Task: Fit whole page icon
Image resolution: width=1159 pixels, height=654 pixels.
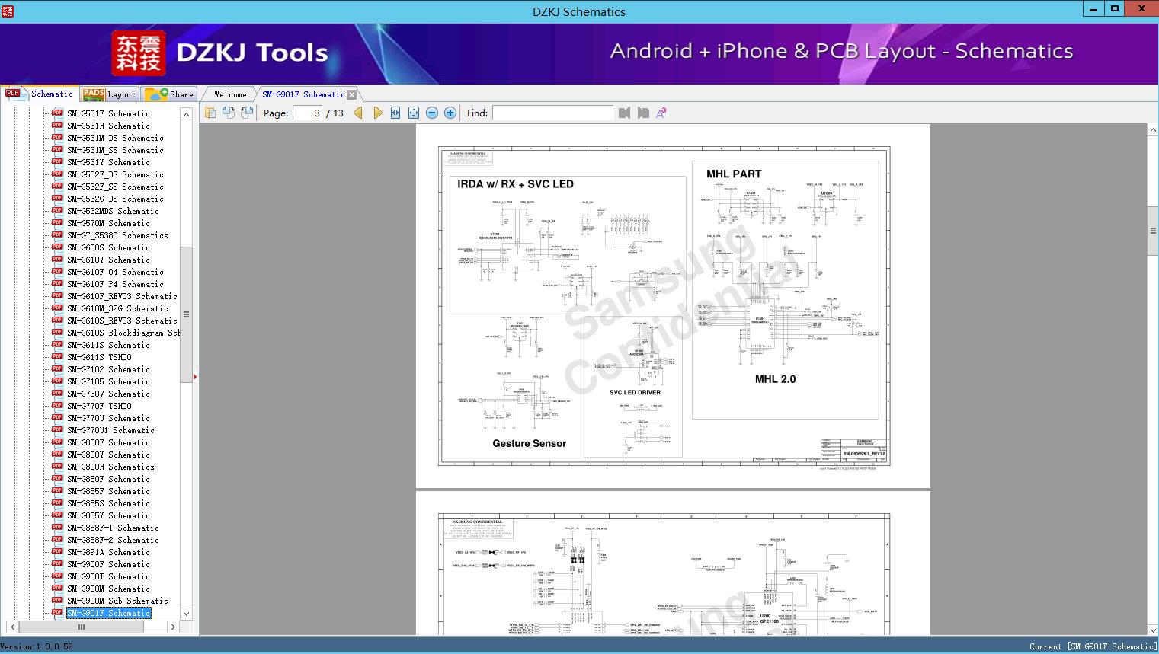Action: coord(414,113)
